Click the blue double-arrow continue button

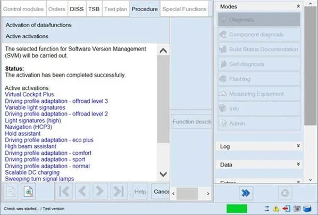[246, 193]
